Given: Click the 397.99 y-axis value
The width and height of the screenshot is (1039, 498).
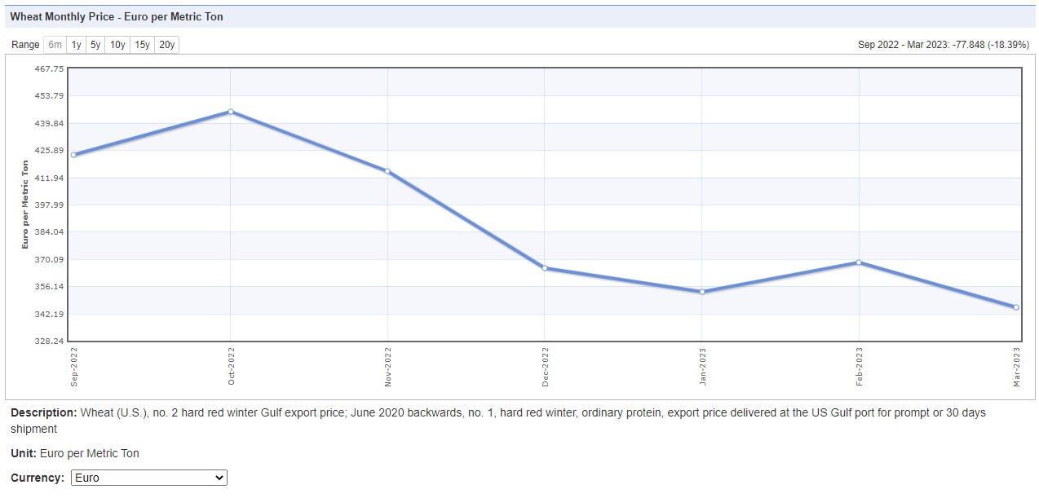Looking at the screenshot, I should click(x=51, y=205).
